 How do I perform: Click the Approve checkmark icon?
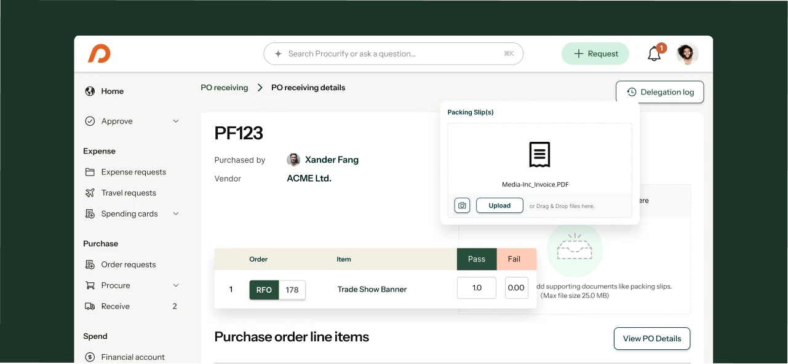(90, 121)
